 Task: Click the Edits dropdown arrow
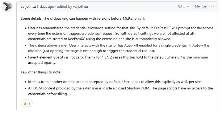pos(188,6)
